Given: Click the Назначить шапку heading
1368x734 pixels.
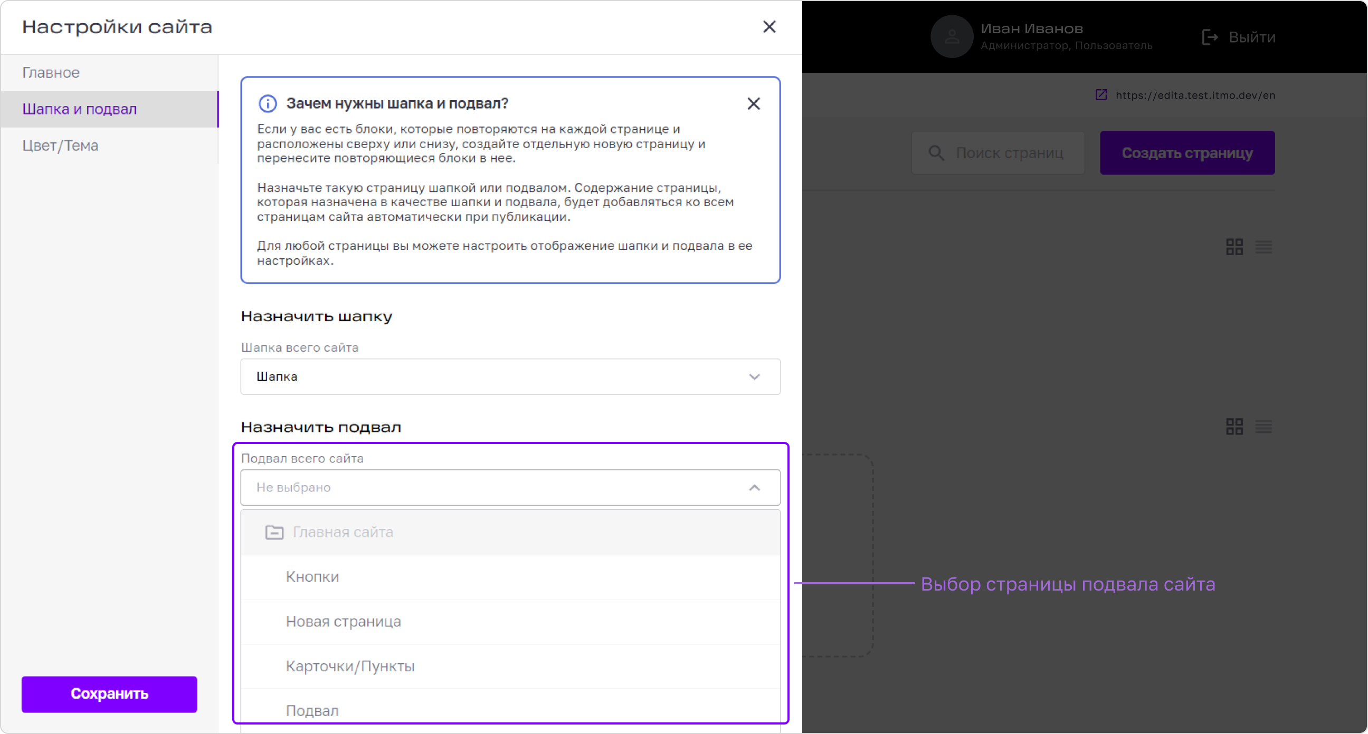Looking at the screenshot, I should [317, 316].
